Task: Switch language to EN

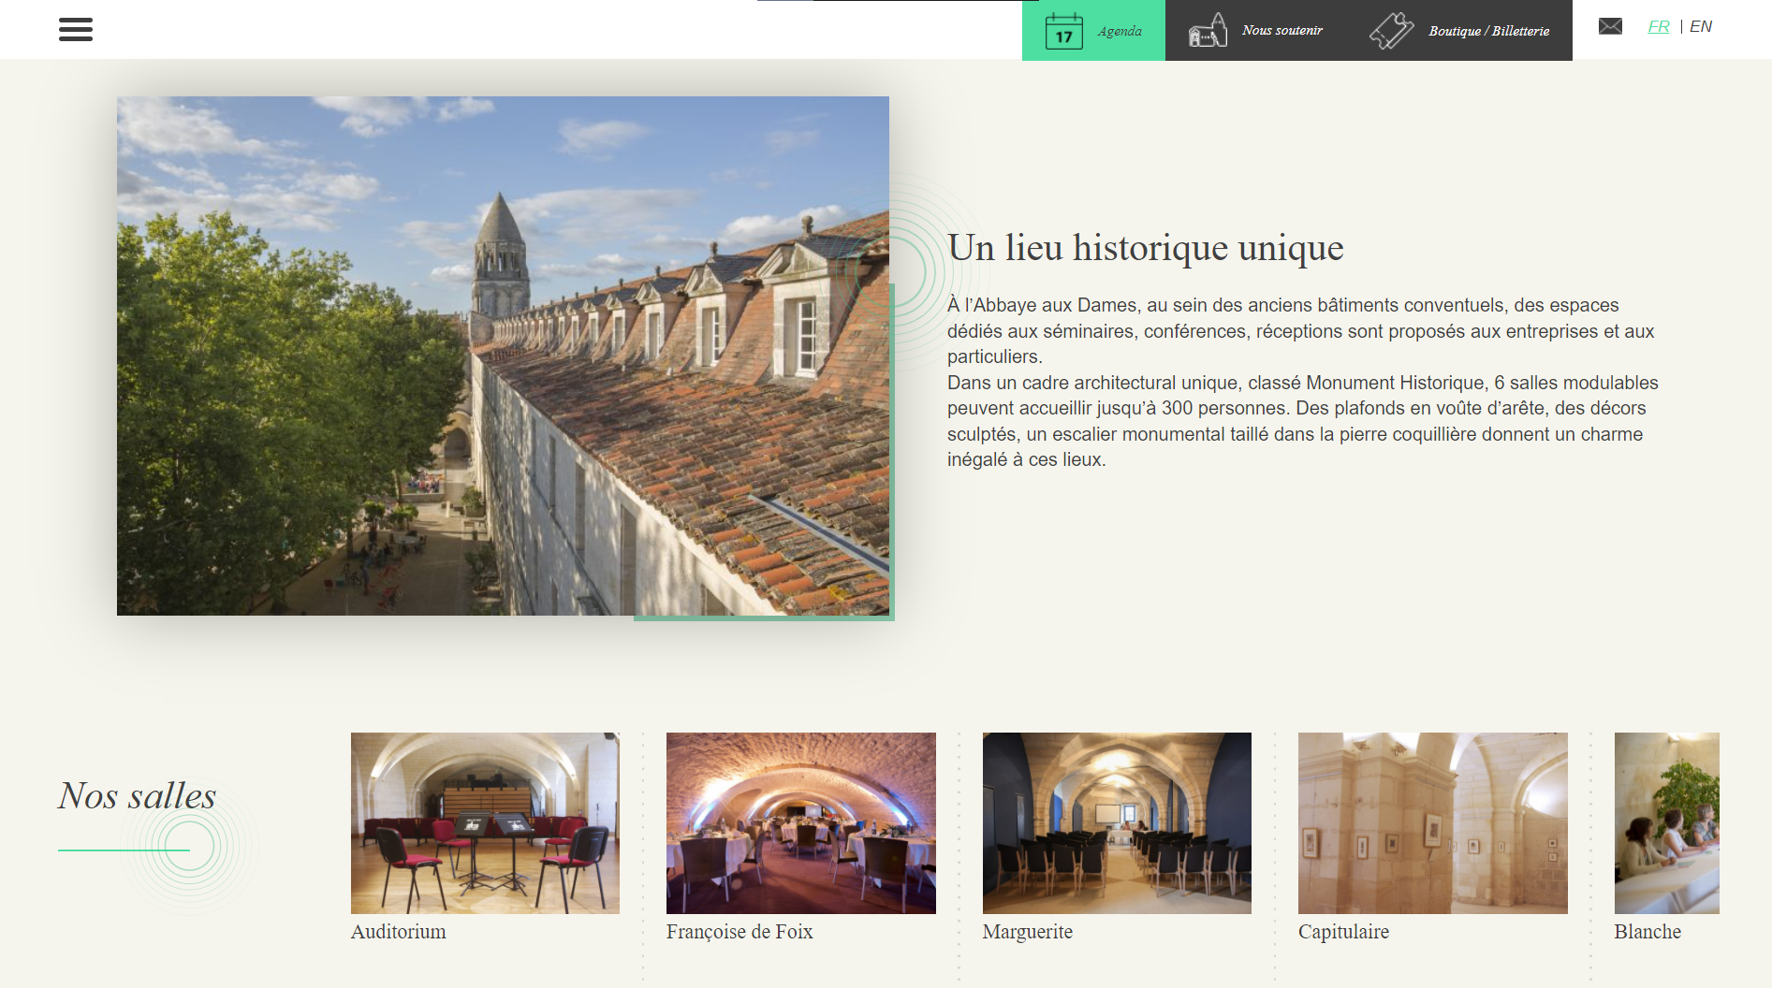Action: pyautogui.click(x=1701, y=26)
